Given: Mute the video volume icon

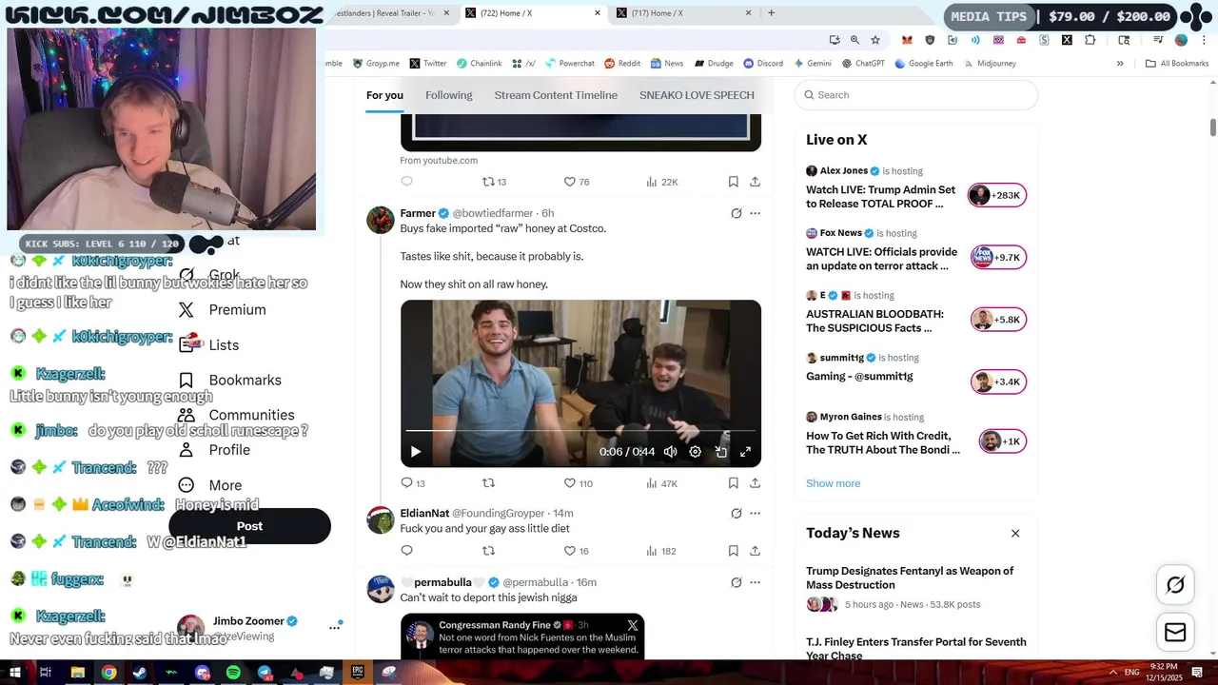Looking at the screenshot, I should [670, 452].
